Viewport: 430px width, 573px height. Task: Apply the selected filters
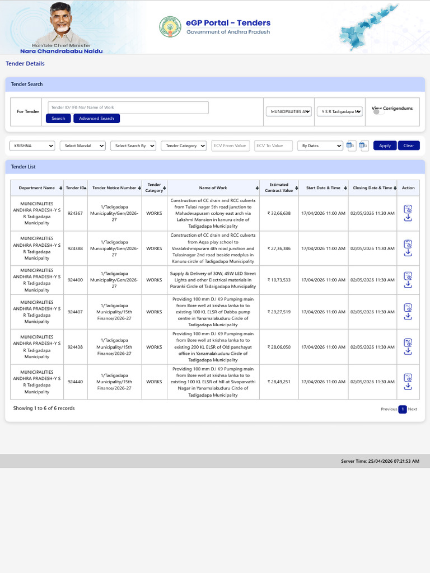385,145
